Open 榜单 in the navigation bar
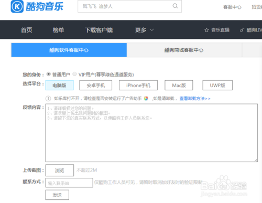 [x=58, y=30]
